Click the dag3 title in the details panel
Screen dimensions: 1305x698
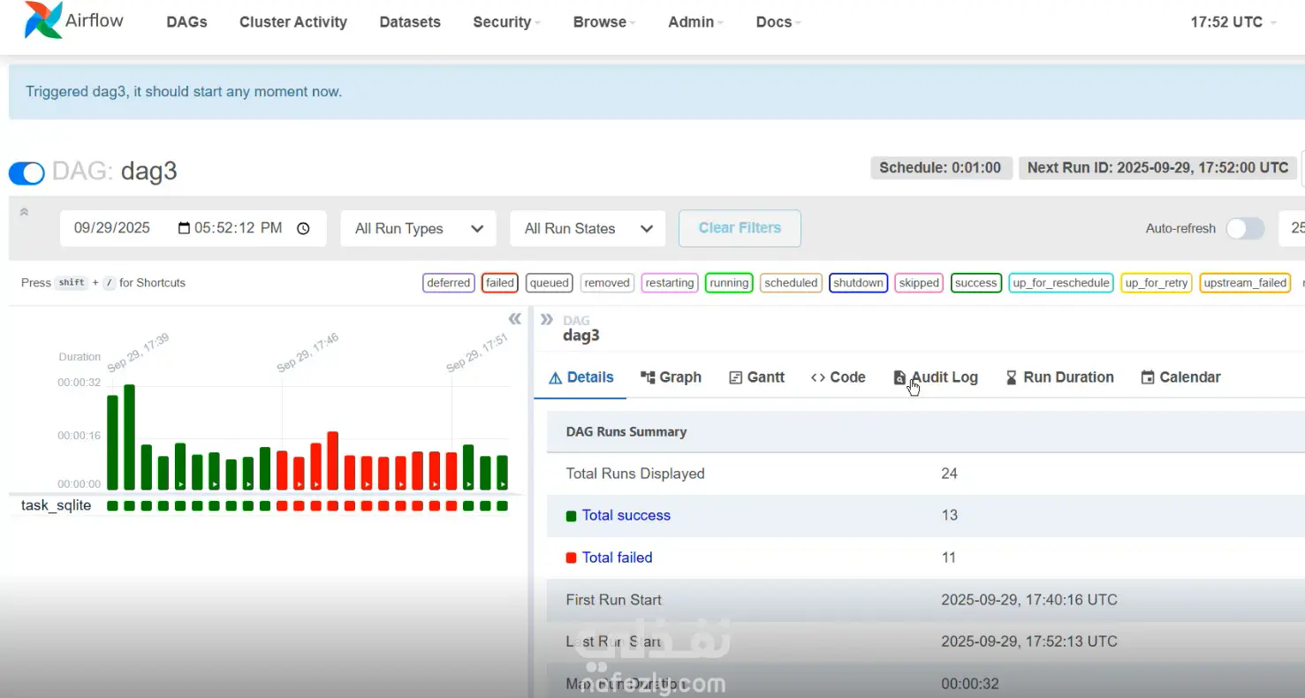pos(581,336)
